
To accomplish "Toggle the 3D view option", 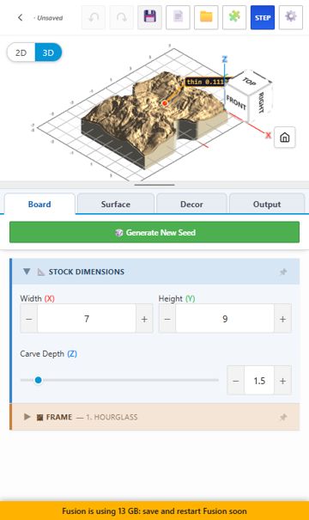I will click(x=48, y=52).
